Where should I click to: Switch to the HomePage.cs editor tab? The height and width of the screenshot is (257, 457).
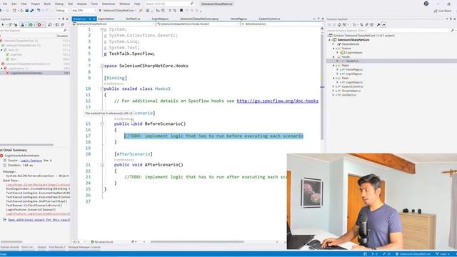[238, 19]
